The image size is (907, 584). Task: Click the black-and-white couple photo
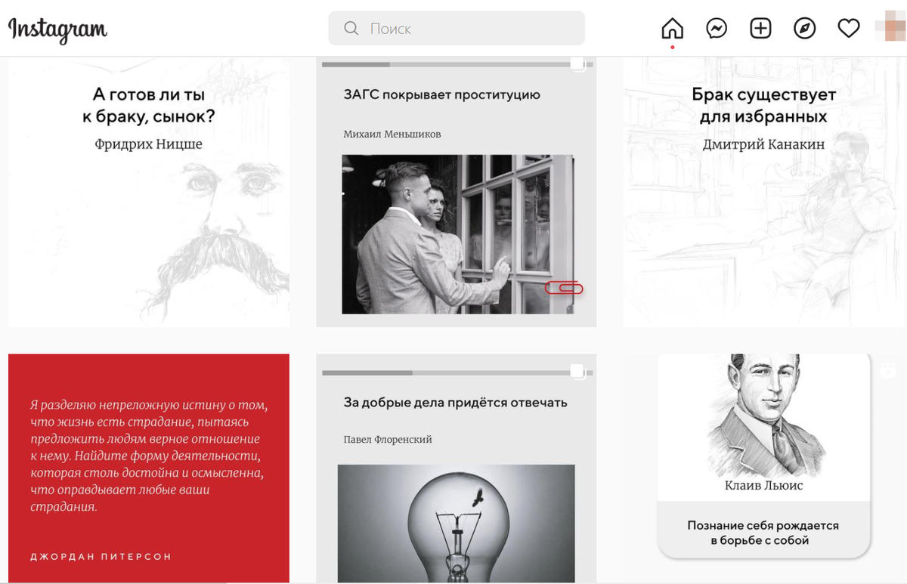pyautogui.click(x=457, y=234)
